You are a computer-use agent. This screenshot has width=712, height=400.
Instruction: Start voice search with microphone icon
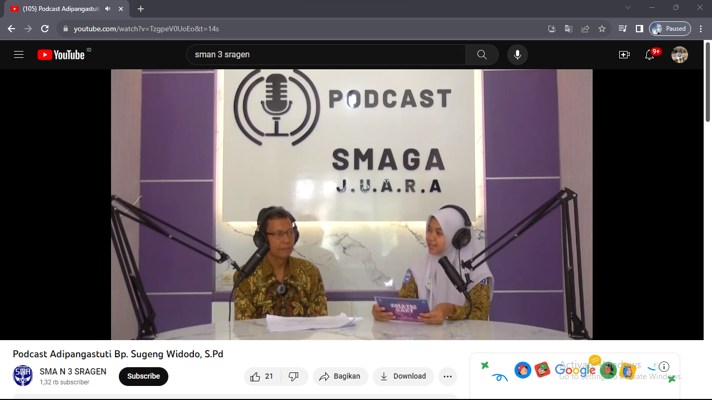517,55
